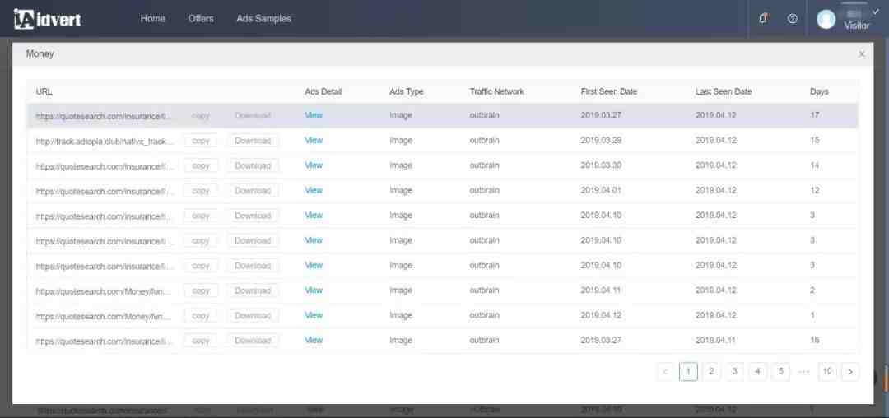Click the Days value 15
This screenshot has height=418, width=889.
tap(815, 141)
